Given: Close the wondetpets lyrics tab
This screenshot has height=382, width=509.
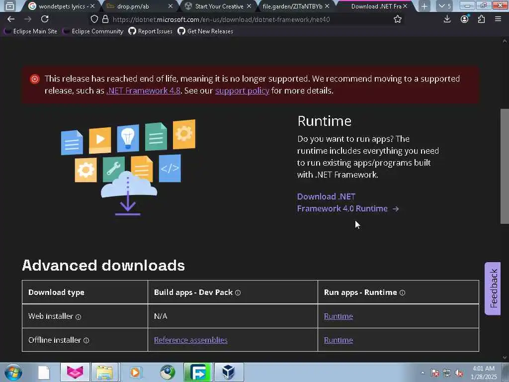Looking at the screenshot, I should 92,6.
